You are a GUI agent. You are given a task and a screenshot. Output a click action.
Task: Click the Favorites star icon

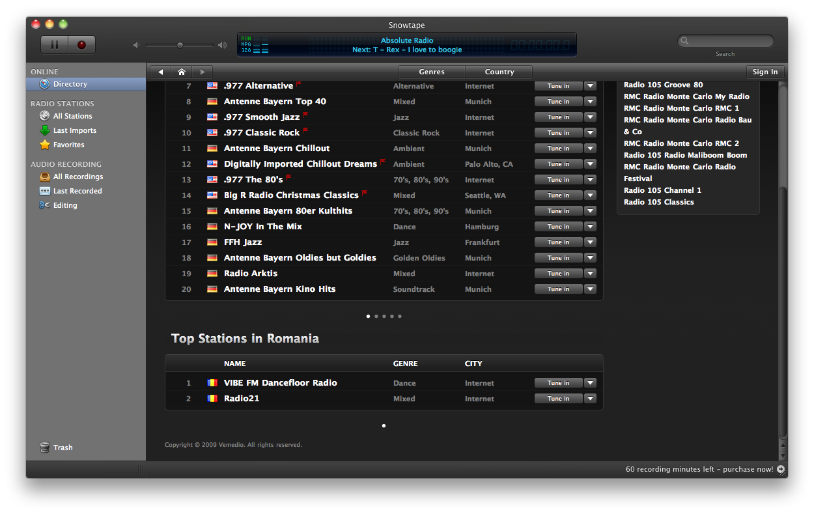(x=44, y=145)
